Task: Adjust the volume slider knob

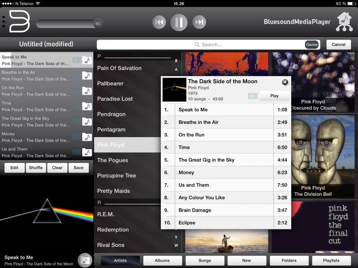Action: point(98,23)
